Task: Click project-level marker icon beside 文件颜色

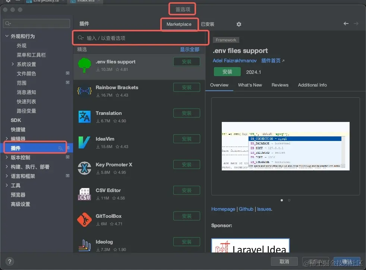Action: tap(68, 73)
